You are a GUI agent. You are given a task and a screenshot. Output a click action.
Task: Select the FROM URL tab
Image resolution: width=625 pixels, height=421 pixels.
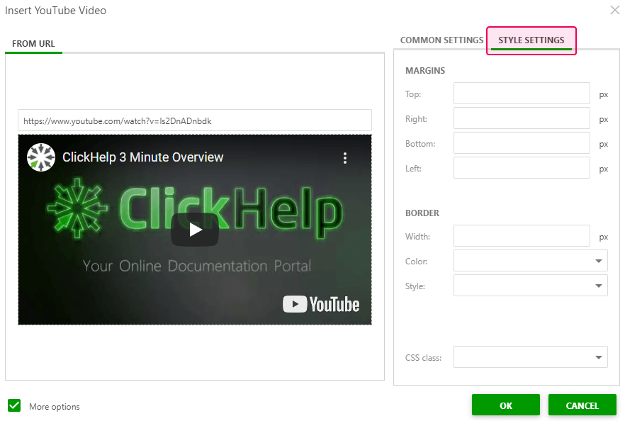pyautogui.click(x=33, y=43)
